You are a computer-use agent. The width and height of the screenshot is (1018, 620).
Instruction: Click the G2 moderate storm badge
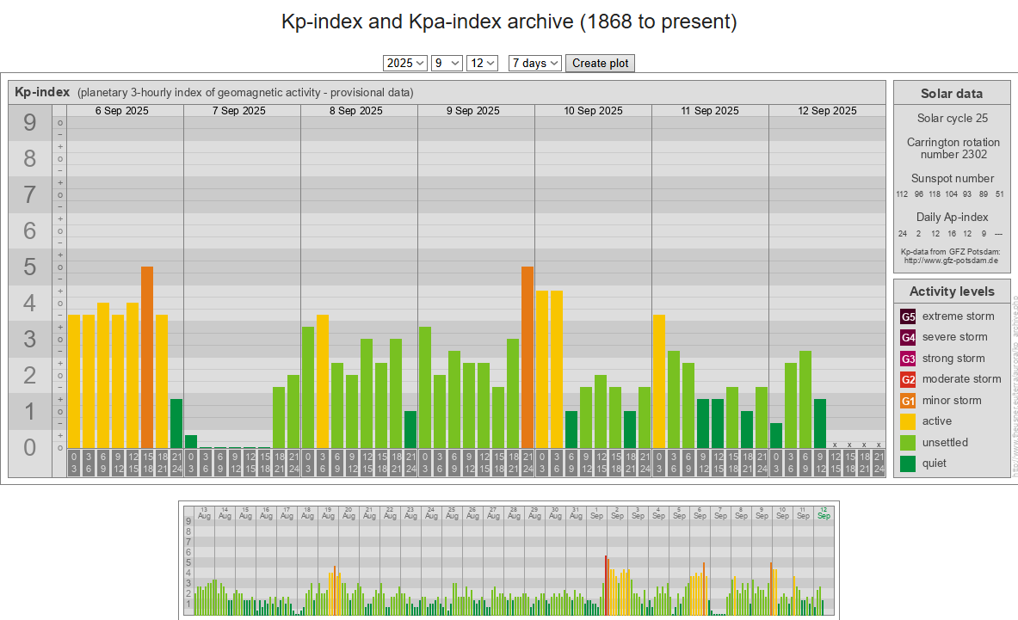(x=908, y=379)
